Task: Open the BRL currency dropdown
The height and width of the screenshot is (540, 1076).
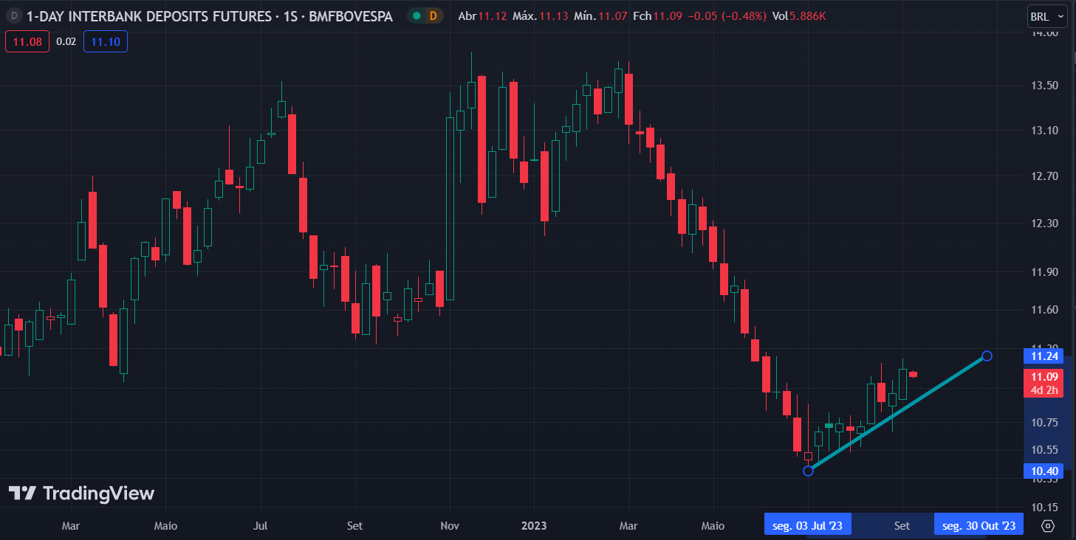Action: click(1047, 15)
